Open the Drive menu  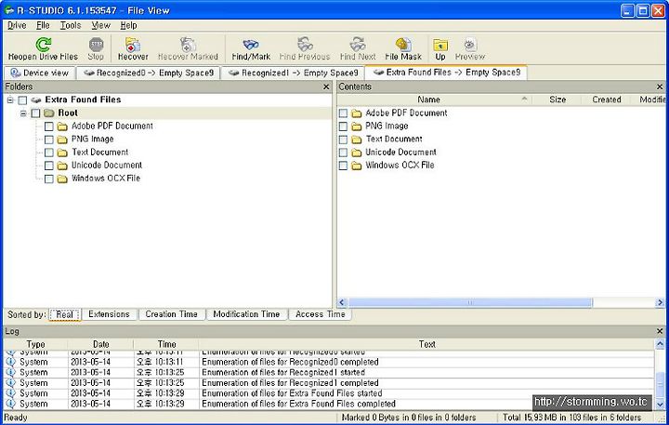pyautogui.click(x=17, y=26)
